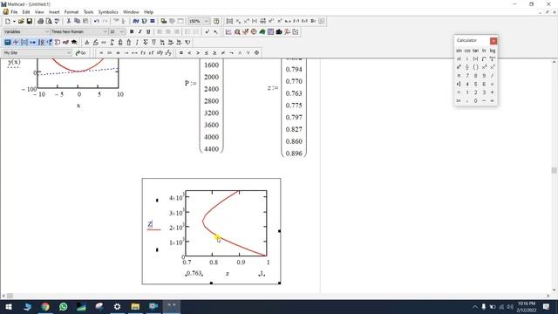This screenshot has width=558, height=314.
Task: Expand the Times New Roman font dropdown
Action: (105, 32)
